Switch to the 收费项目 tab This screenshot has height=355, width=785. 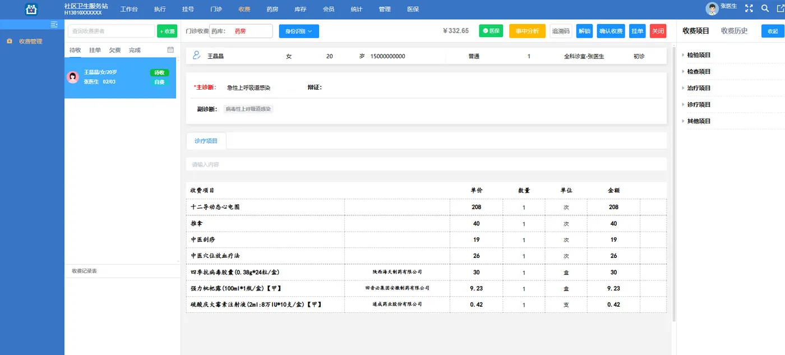click(x=696, y=31)
